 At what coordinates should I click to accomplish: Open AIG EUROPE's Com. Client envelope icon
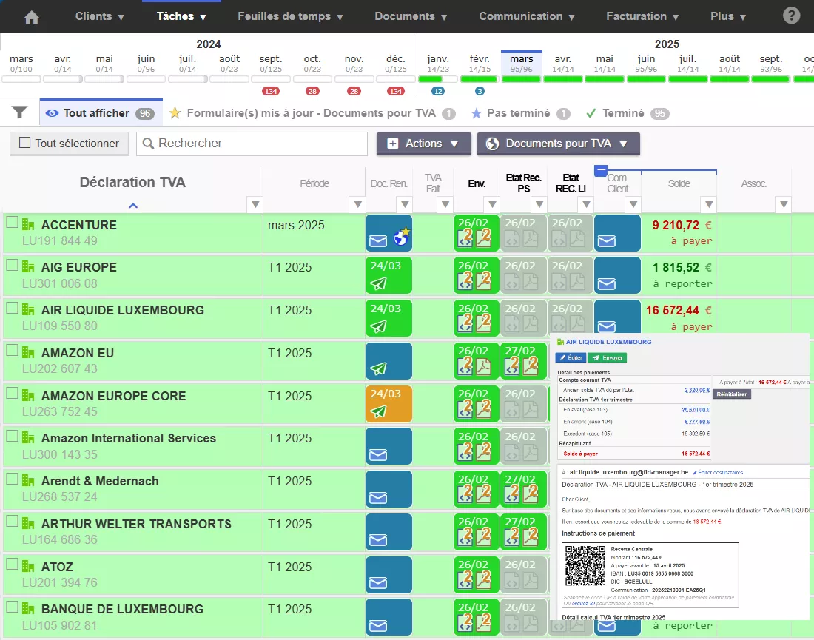606,284
